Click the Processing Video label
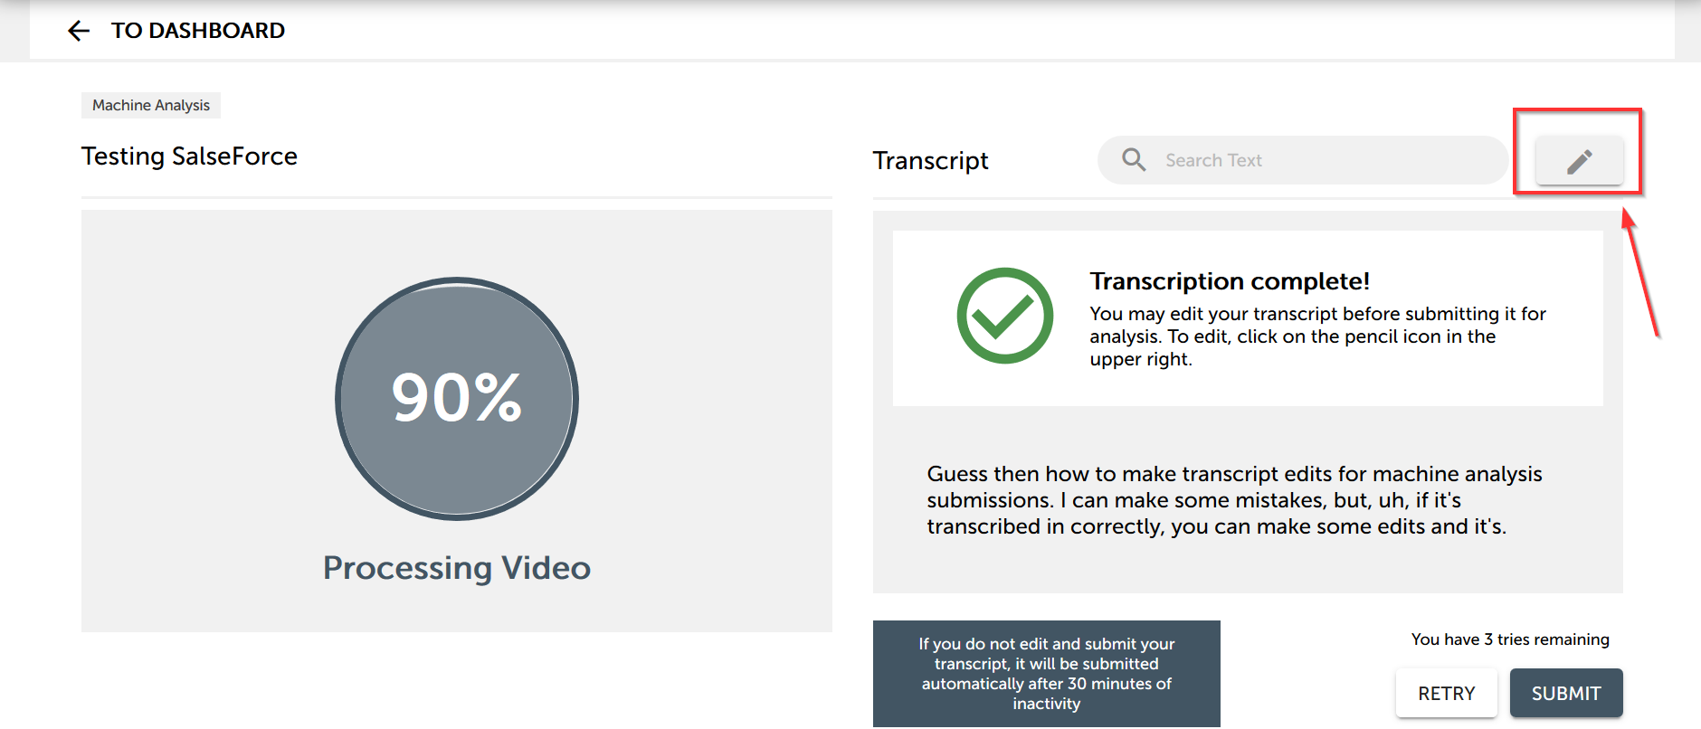 [x=457, y=568]
